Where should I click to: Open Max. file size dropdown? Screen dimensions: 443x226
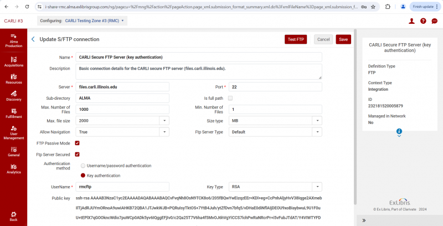coord(164,121)
